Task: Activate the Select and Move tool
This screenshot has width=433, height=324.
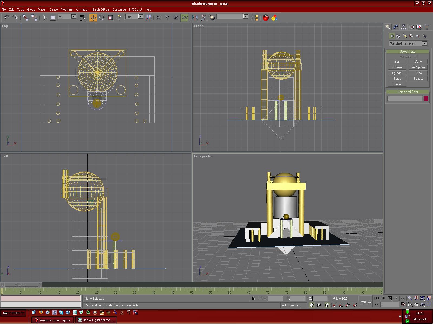Action: tap(93, 18)
